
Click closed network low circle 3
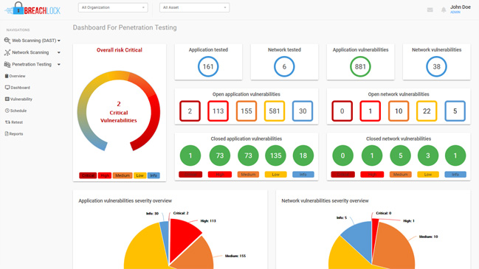click(427, 156)
